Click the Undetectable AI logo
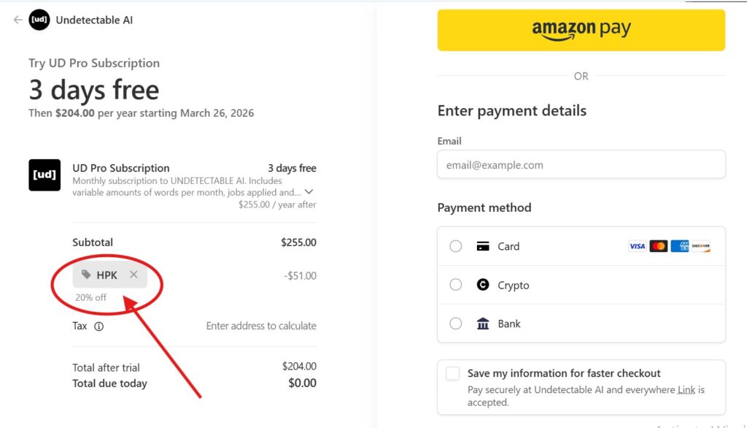The width and height of the screenshot is (747, 428). coord(39,20)
